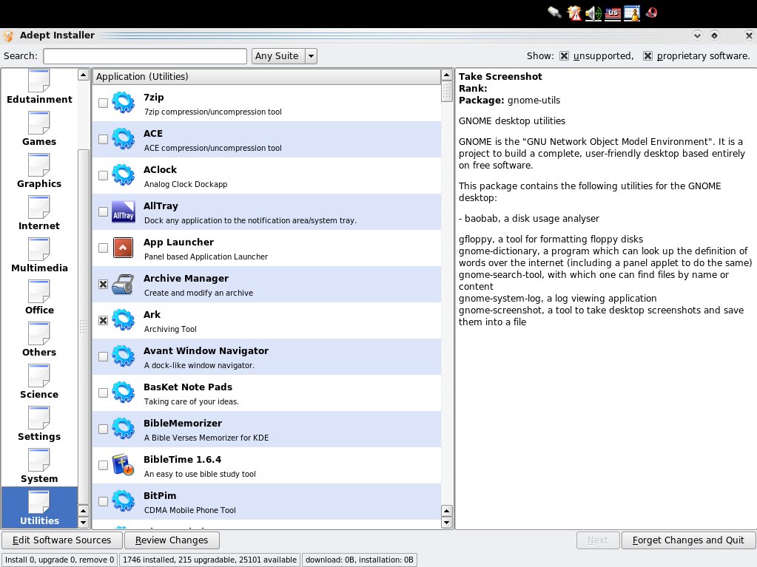Disable showing unsupported software
The image size is (757, 567).
tap(564, 56)
